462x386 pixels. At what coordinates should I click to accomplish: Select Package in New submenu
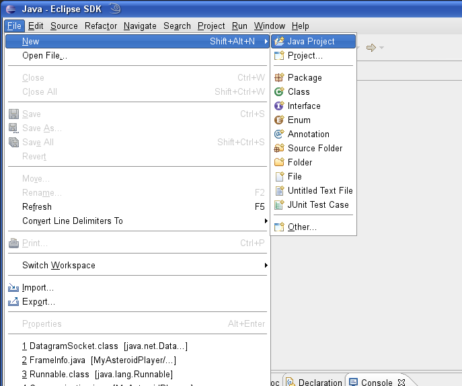(x=313, y=77)
